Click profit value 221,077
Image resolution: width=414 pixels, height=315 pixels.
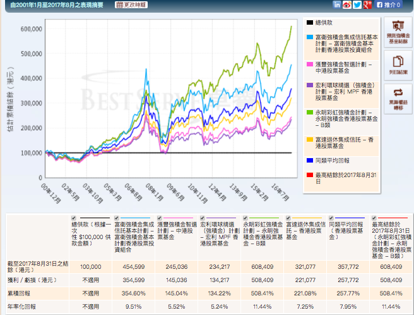[305, 280]
